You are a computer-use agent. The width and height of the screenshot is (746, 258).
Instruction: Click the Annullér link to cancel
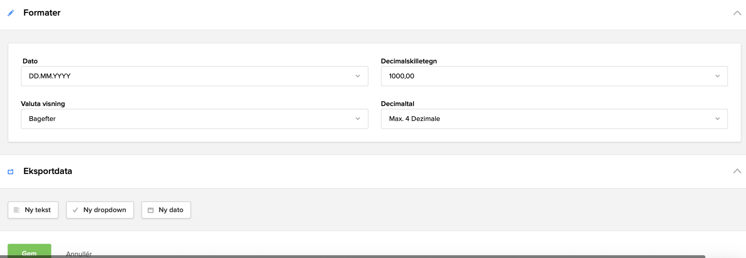79,253
